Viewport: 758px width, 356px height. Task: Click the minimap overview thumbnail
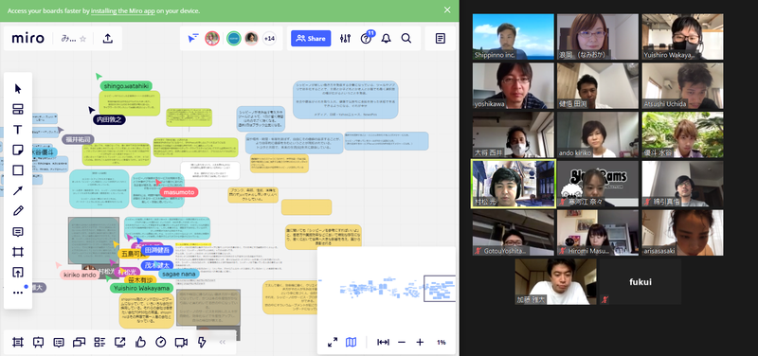[x=387, y=288]
